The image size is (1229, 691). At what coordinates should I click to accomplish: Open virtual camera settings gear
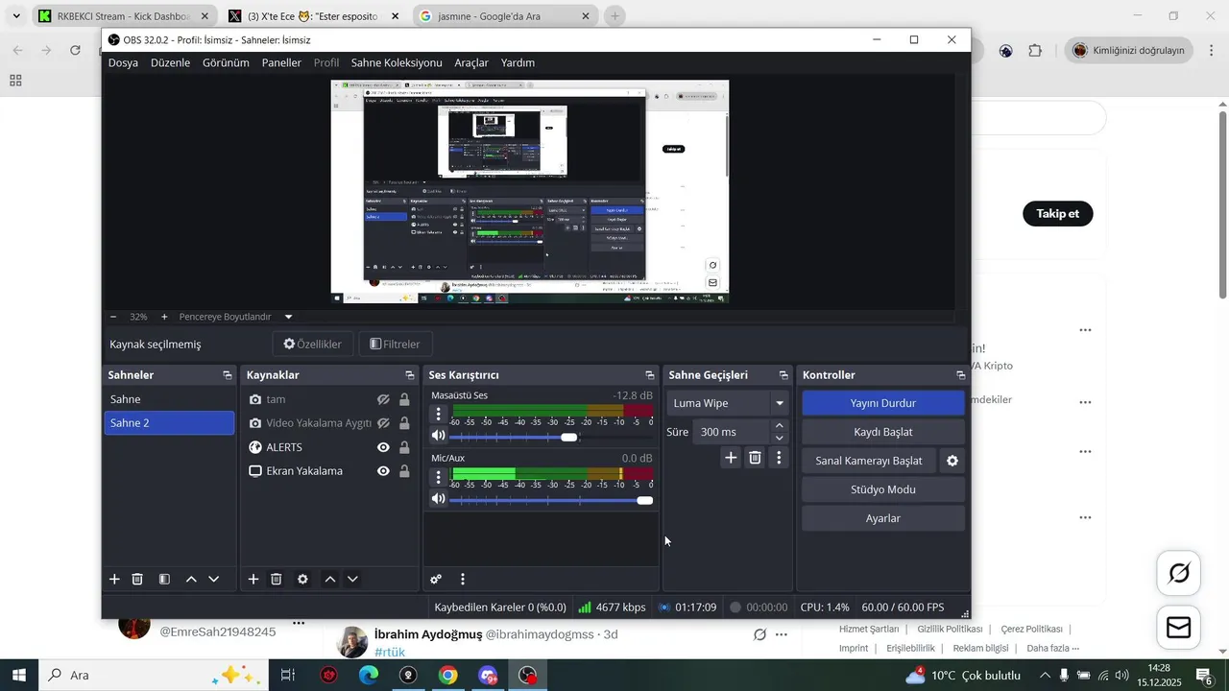[x=952, y=461]
